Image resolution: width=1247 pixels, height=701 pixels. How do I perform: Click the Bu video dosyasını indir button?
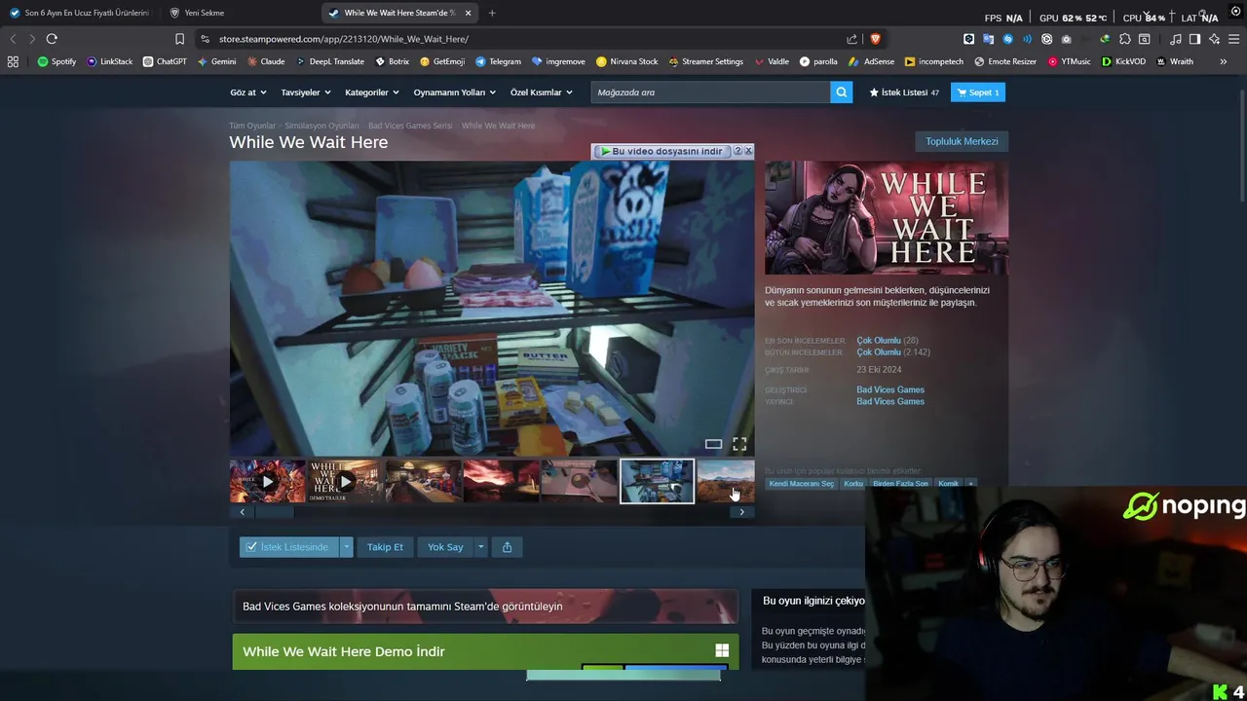click(x=661, y=151)
